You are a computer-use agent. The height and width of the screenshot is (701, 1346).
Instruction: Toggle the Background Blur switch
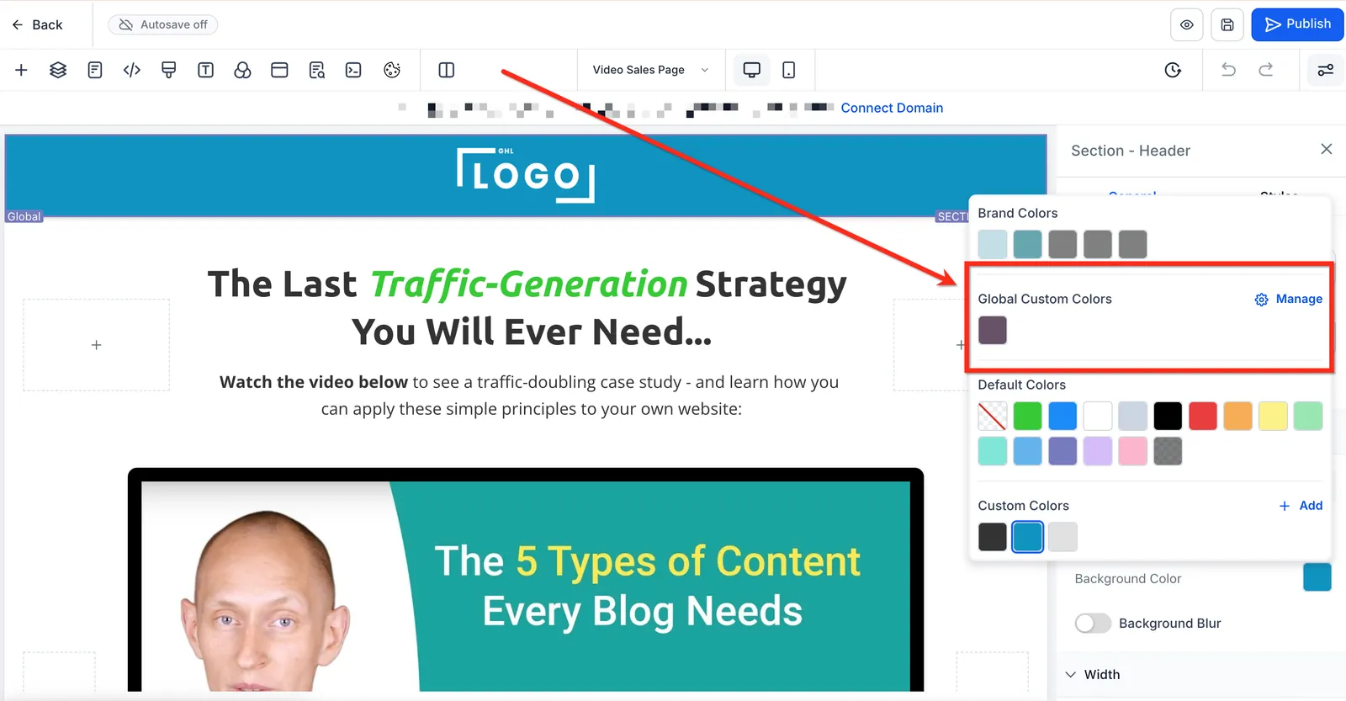1093,623
